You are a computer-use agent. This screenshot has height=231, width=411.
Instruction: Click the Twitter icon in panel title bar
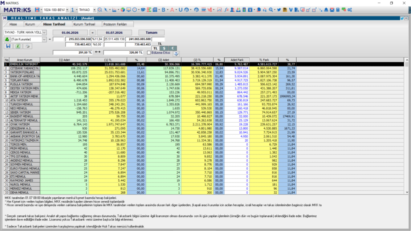pyautogui.click(x=402, y=18)
